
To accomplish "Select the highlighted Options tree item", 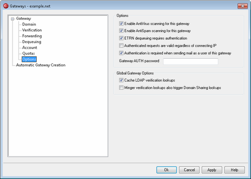I will (29, 59).
